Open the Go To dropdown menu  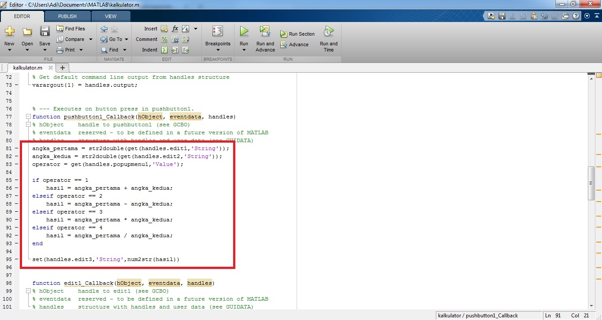coord(126,39)
